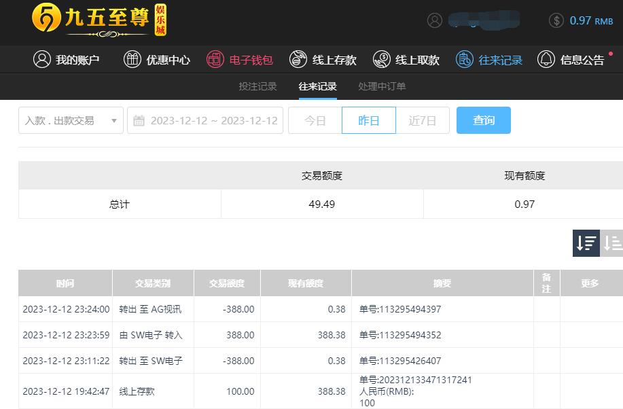Open 我的账户 account icon
The image size is (623, 409).
[x=42, y=60]
